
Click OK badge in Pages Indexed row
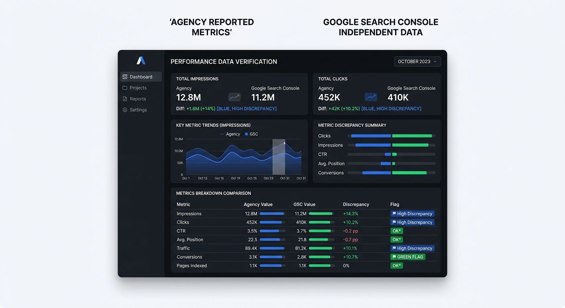(396, 266)
